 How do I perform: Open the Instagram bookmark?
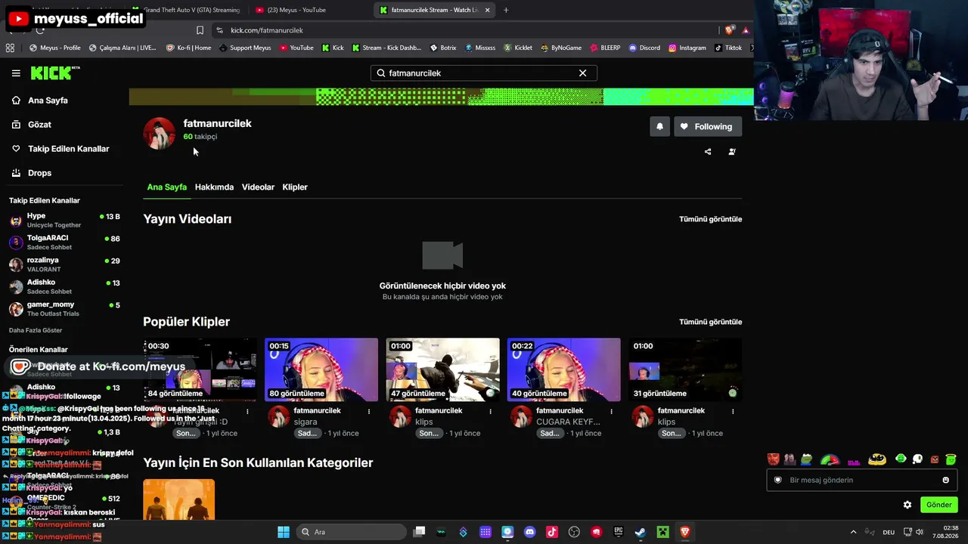coord(687,48)
